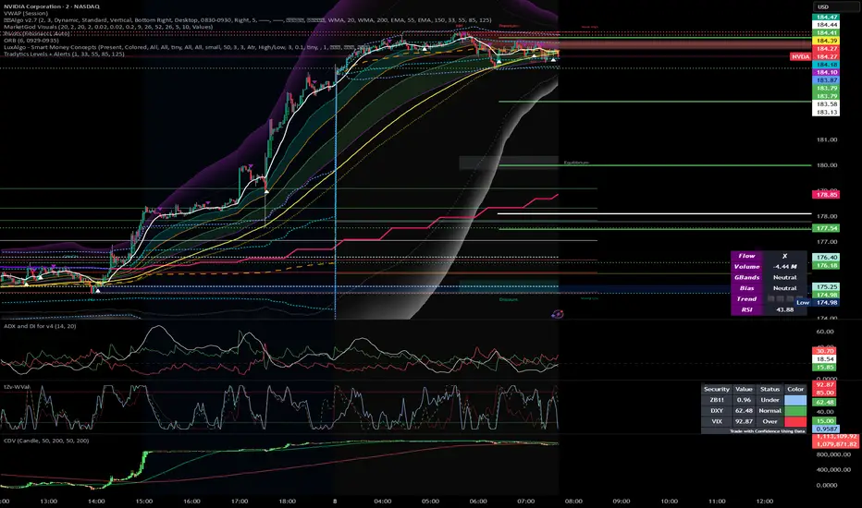Click the Security column header
This screenshot has height=508, width=862.
[x=716, y=389]
